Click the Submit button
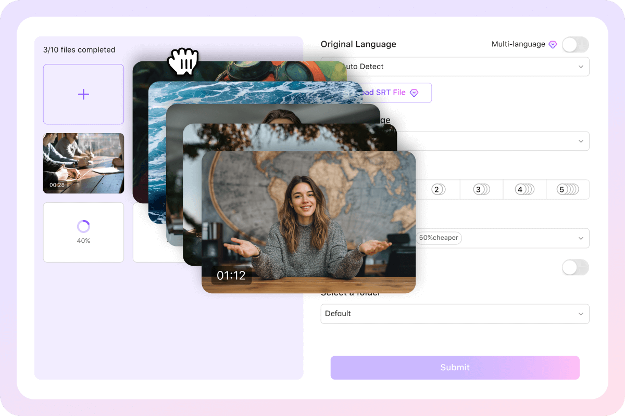 455,367
